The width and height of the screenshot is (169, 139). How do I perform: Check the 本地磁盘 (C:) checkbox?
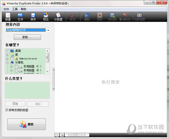tap(16, 67)
